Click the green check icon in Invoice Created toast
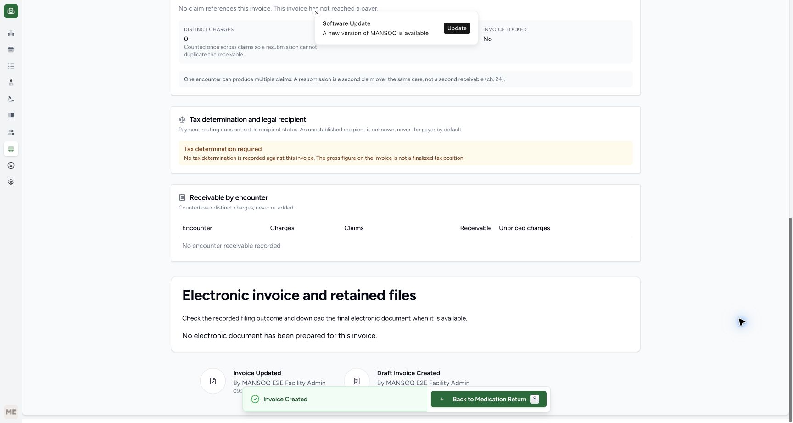 (255, 399)
